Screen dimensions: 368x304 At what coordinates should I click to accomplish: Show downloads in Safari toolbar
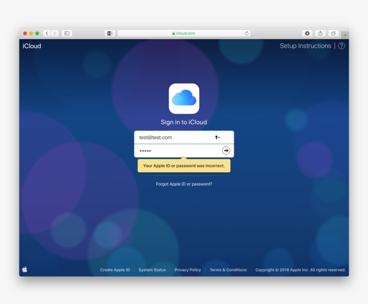tap(307, 33)
